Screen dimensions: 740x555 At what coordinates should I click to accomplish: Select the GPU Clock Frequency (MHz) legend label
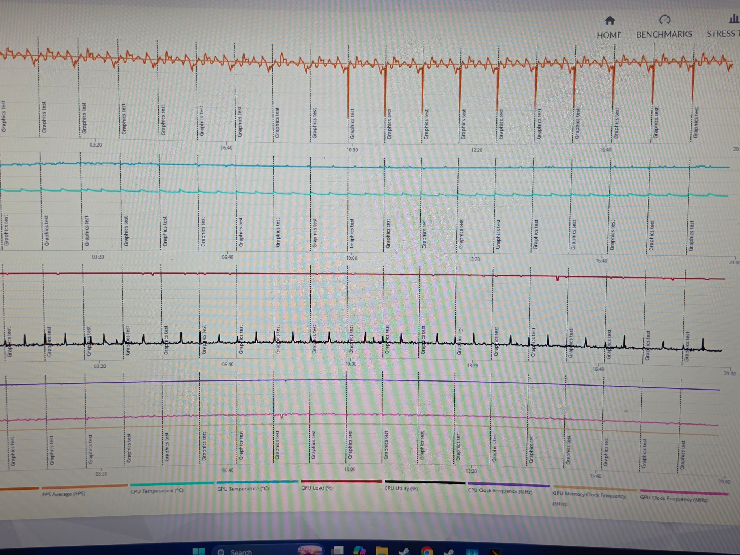click(674, 499)
